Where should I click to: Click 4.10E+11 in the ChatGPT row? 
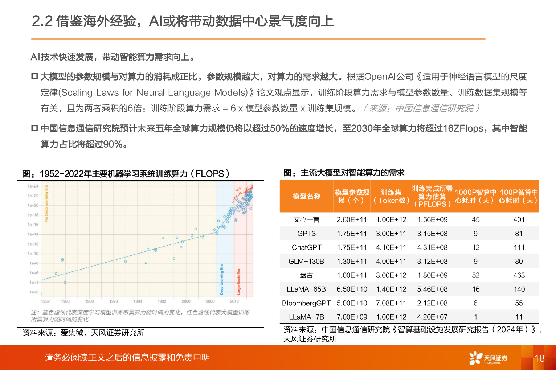pos(391,247)
